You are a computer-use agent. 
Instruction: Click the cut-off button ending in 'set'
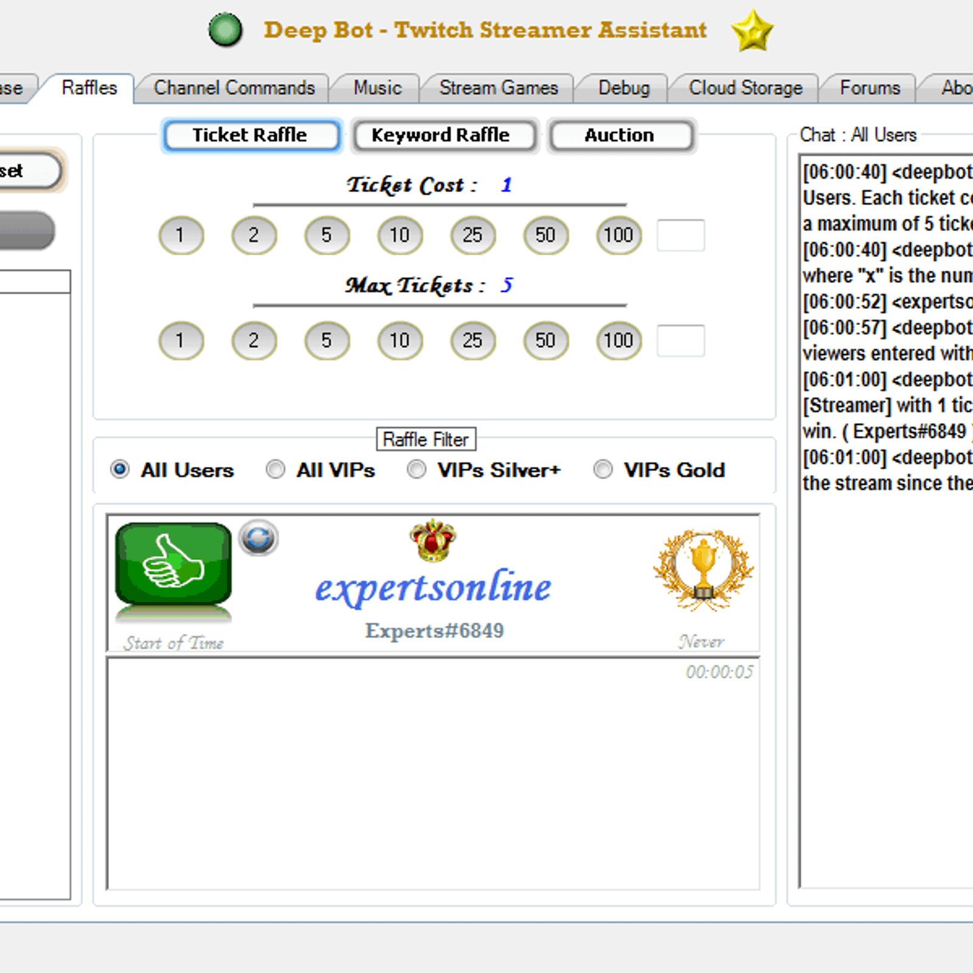30,171
